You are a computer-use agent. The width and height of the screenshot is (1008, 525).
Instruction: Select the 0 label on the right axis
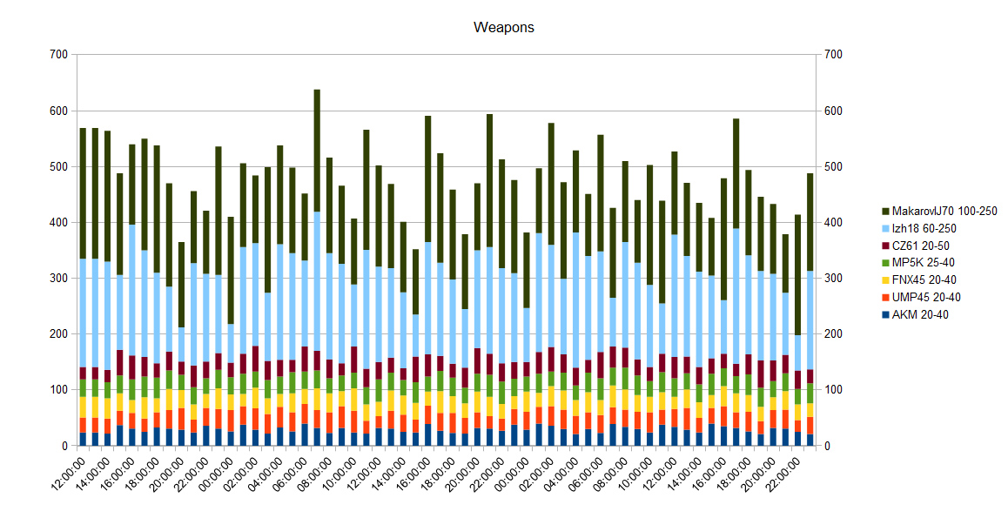(827, 446)
